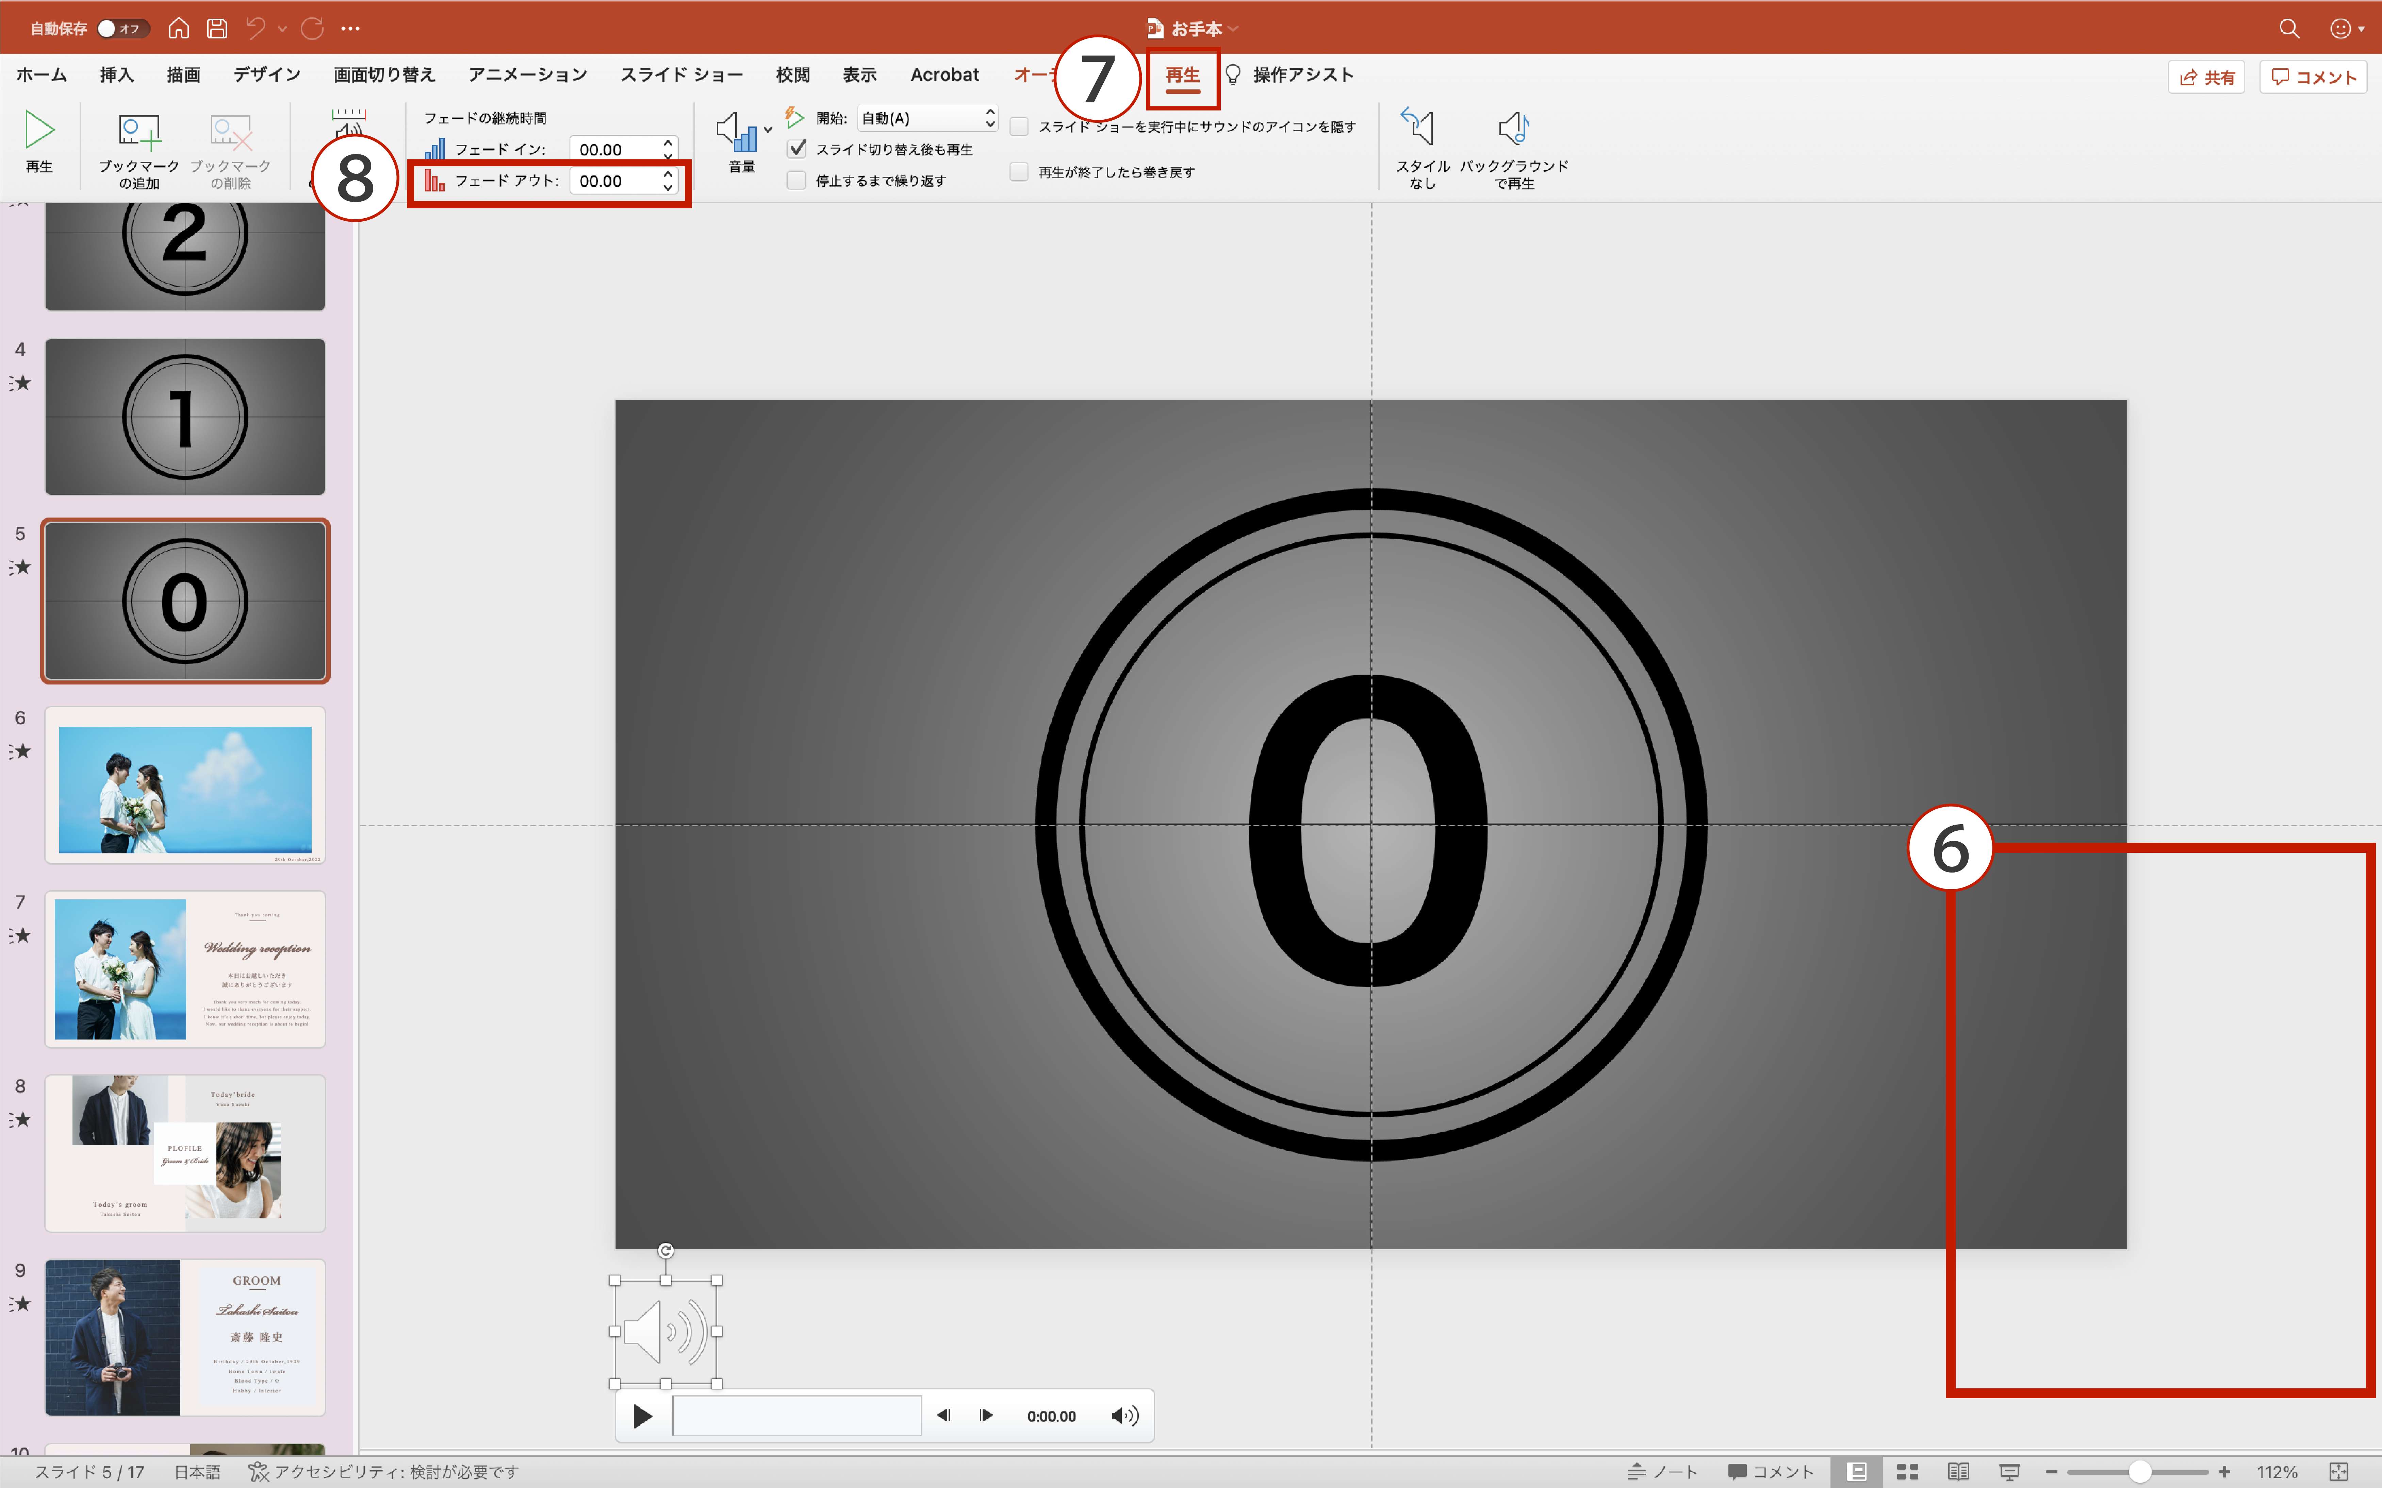Open the ホーム tab

tap(42, 75)
